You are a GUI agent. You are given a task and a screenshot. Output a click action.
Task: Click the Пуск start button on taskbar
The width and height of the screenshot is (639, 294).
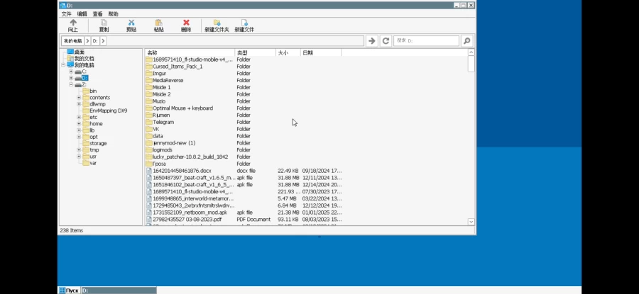click(x=69, y=290)
